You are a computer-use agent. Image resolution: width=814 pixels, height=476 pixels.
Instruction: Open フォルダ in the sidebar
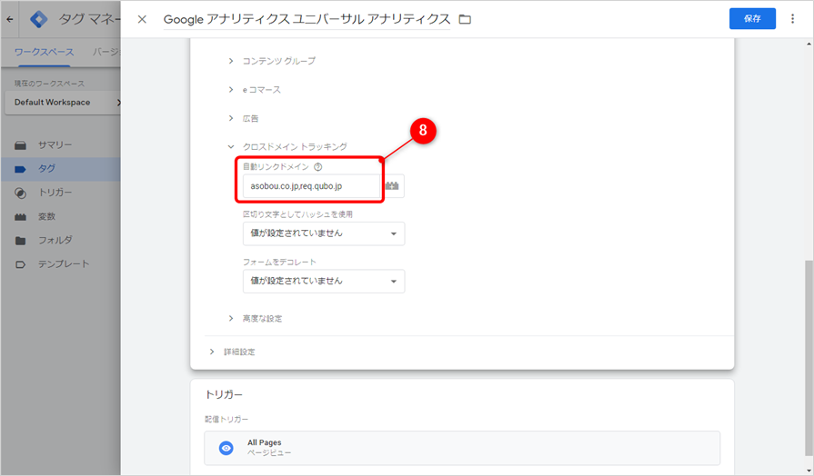[x=55, y=241]
